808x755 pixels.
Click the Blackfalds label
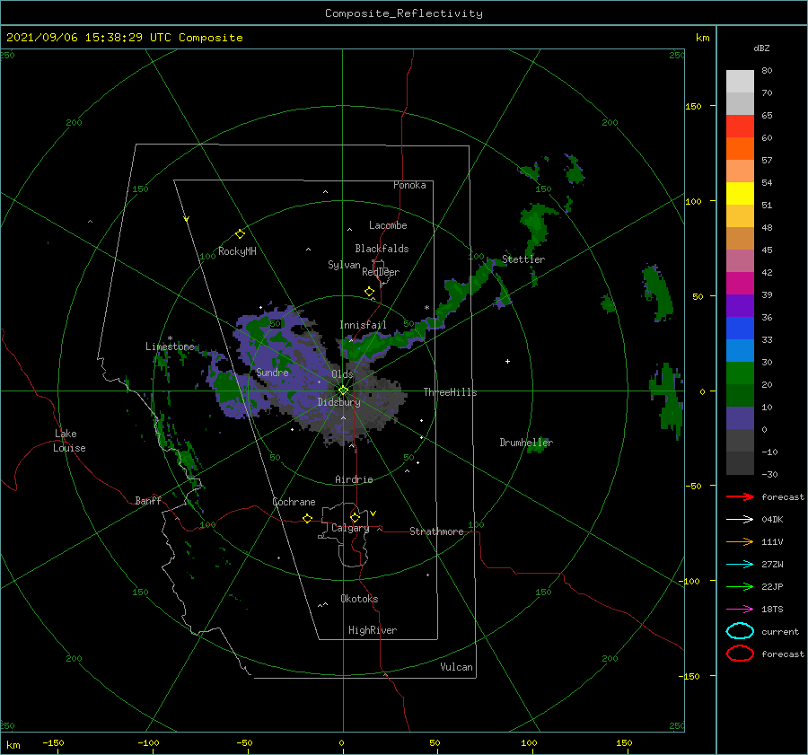point(382,249)
